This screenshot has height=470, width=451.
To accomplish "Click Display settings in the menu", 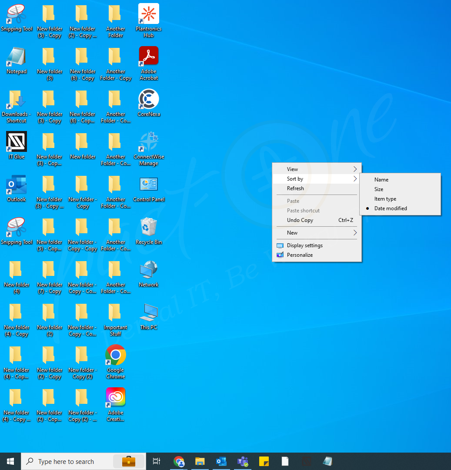I will pyautogui.click(x=304, y=245).
